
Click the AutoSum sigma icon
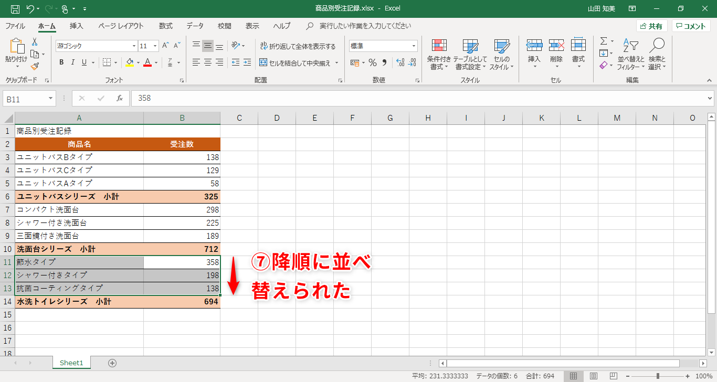[604, 41]
